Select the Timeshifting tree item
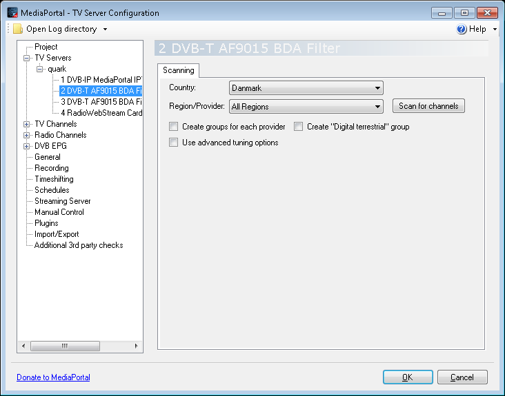505x396 pixels. (54, 179)
